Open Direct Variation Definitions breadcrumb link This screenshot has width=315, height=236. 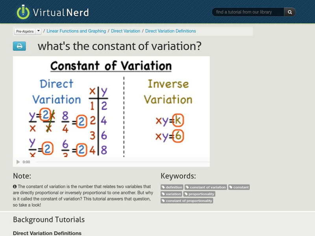(x=170, y=31)
